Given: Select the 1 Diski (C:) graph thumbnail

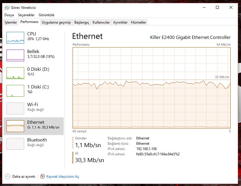Looking at the screenshot, I should [x=15, y=91].
